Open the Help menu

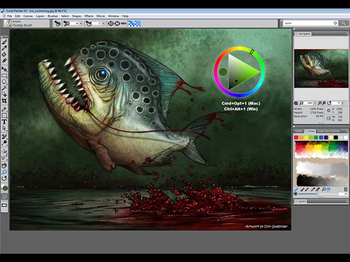click(x=125, y=16)
